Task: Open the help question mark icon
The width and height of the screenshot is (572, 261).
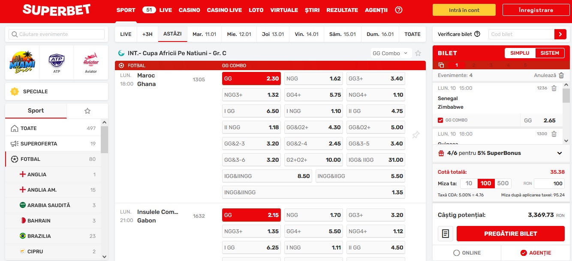Action: pos(399,10)
